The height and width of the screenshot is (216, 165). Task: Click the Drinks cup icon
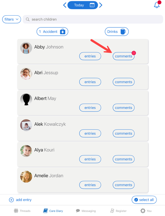coord(123,32)
